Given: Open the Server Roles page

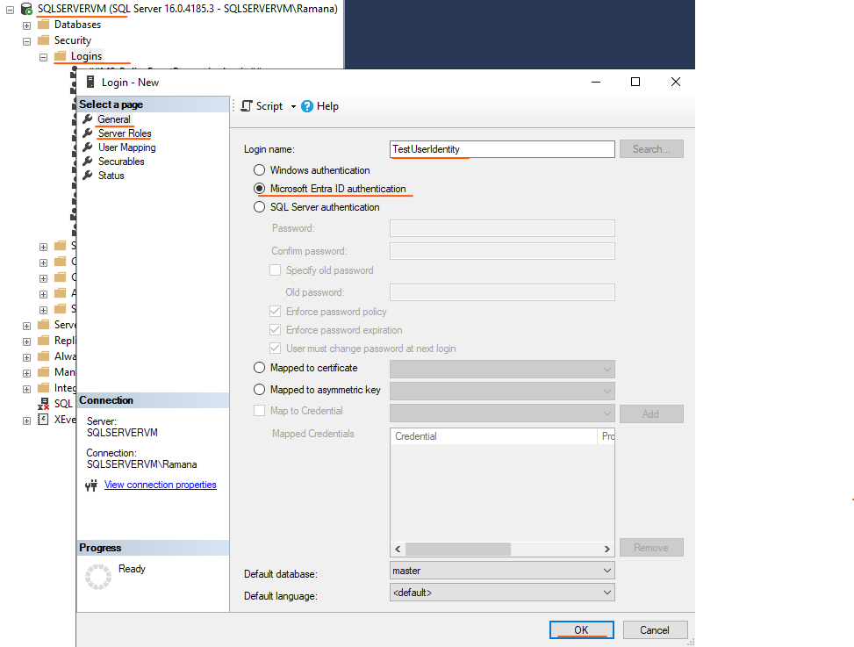Looking at the screenshot, I should click(x=125, y=133).
